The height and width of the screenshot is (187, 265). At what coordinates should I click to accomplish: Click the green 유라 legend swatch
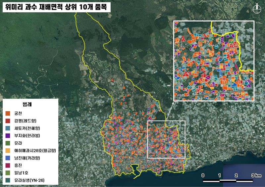pyautogui.click(x=7, y=143)
